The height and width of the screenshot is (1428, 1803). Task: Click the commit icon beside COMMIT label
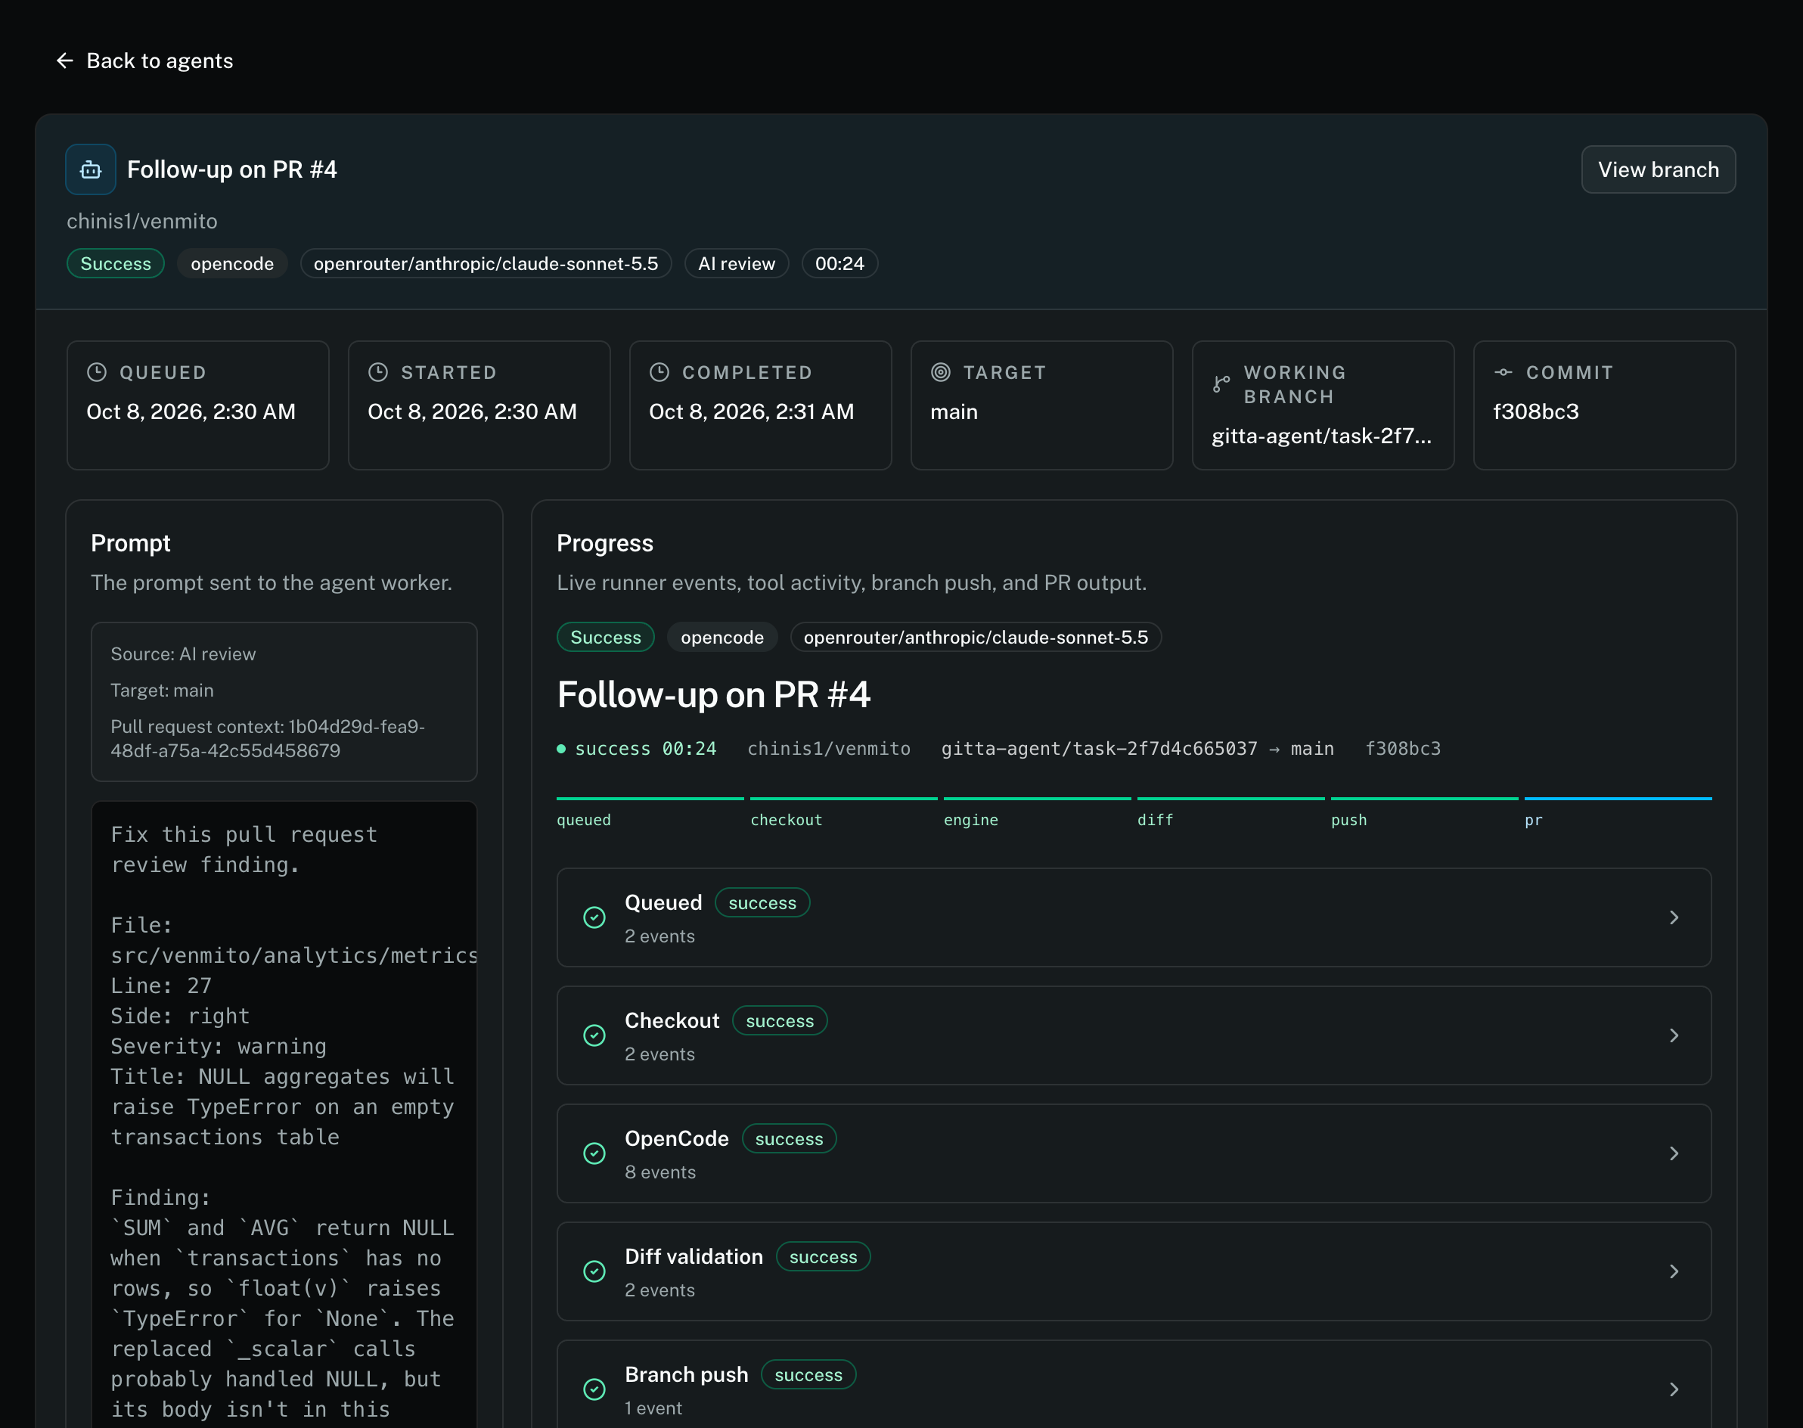point(1503,372)
